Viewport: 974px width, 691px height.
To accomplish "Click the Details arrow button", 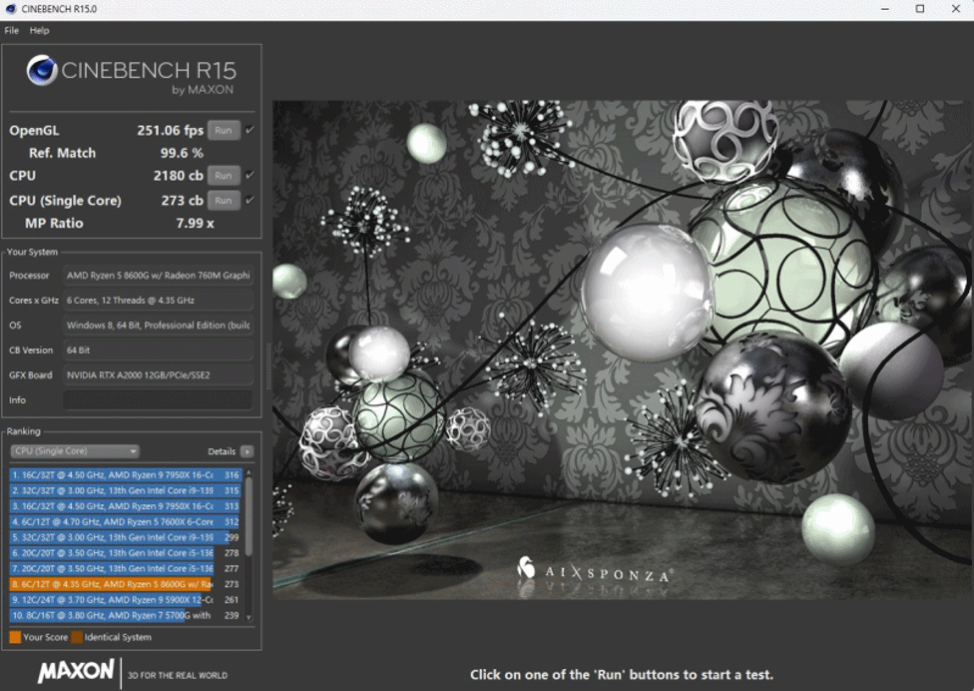I will (x=247, y=451).
